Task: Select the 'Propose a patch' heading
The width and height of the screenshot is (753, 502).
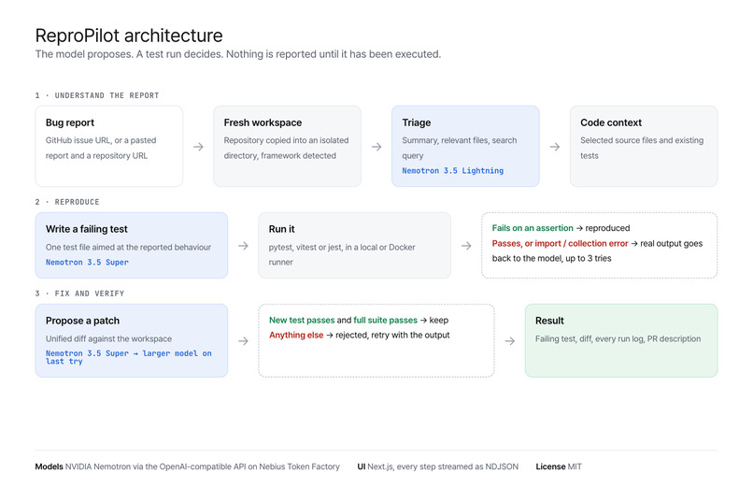Action: pyautogui.click(x=82, y=321)
